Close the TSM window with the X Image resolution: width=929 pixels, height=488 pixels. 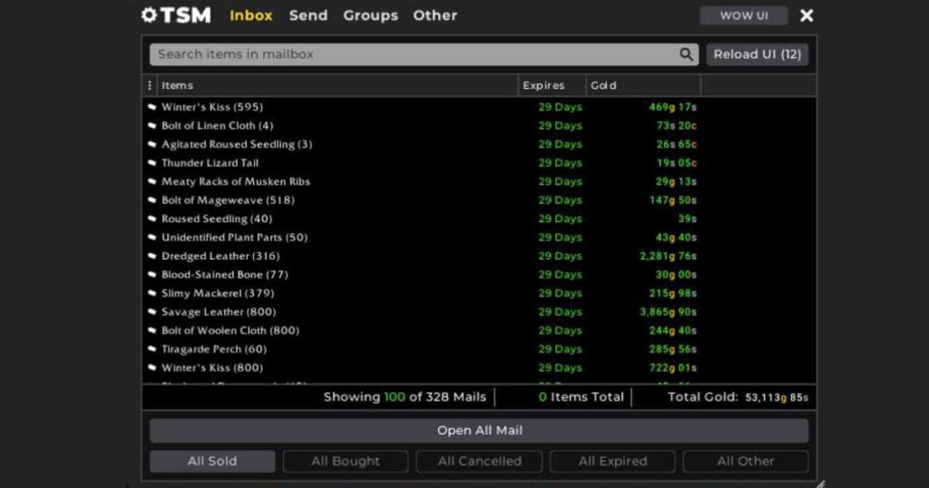(807, 15)
